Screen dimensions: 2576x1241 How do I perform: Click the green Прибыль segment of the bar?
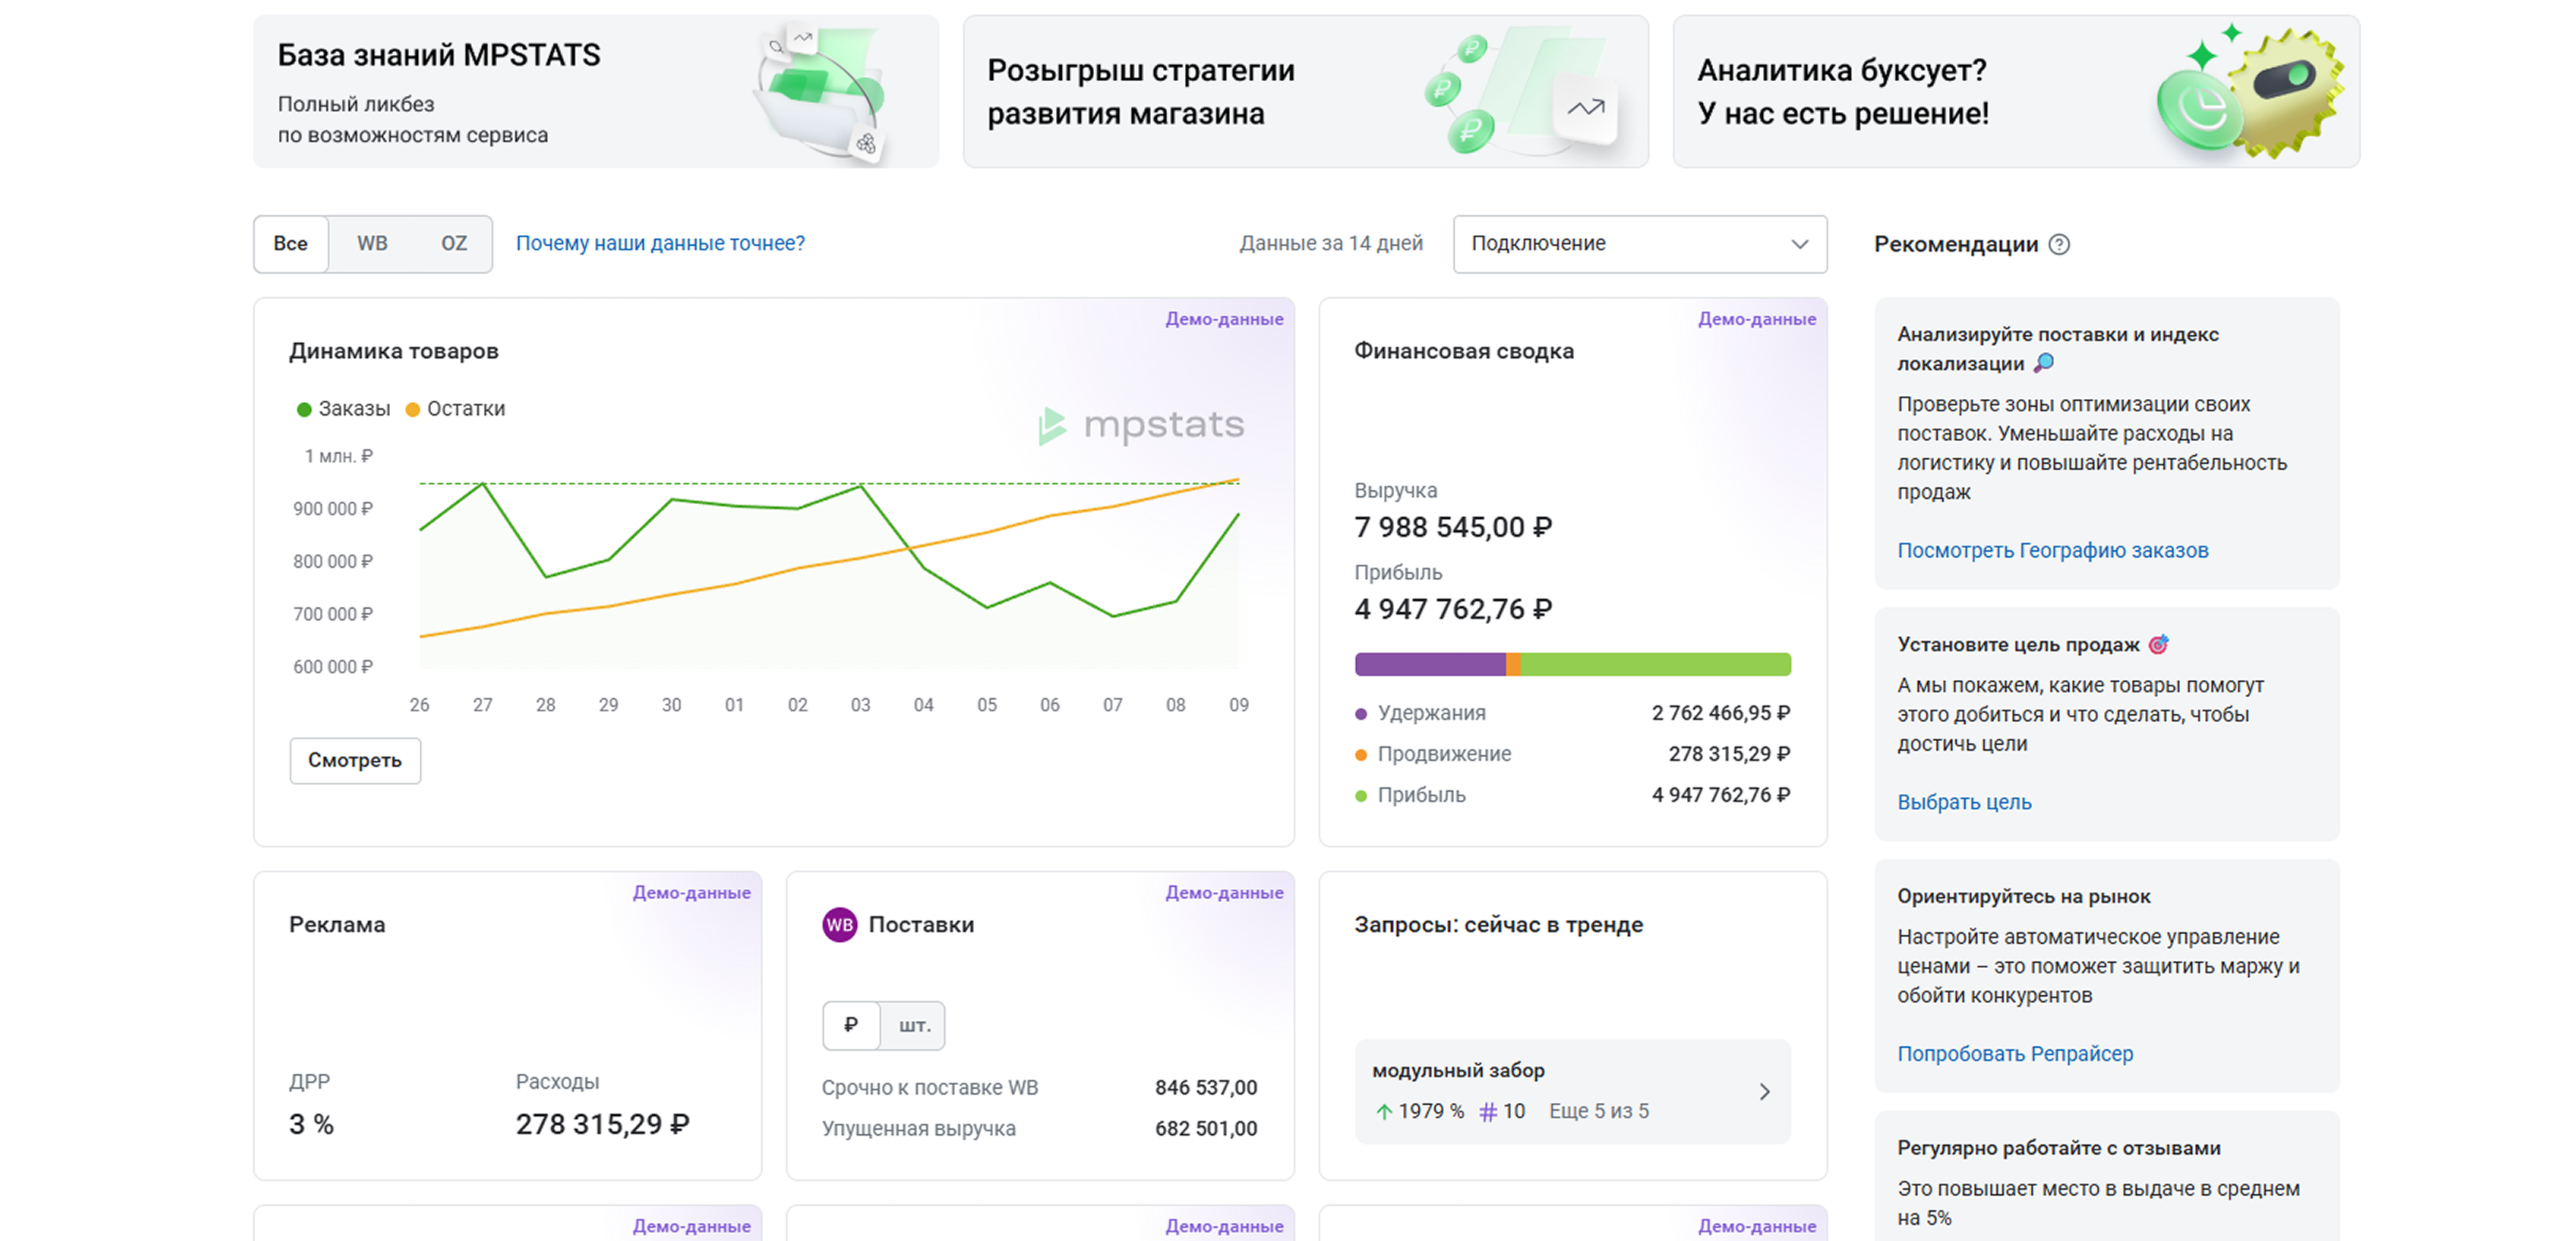pos(1656,664)
